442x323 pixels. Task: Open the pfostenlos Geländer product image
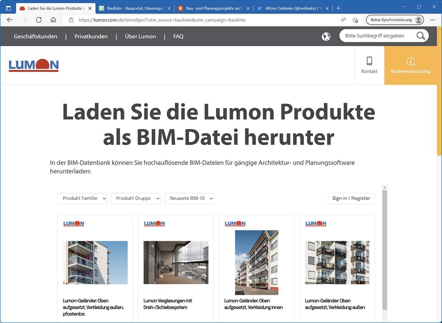tap(95, 263)
